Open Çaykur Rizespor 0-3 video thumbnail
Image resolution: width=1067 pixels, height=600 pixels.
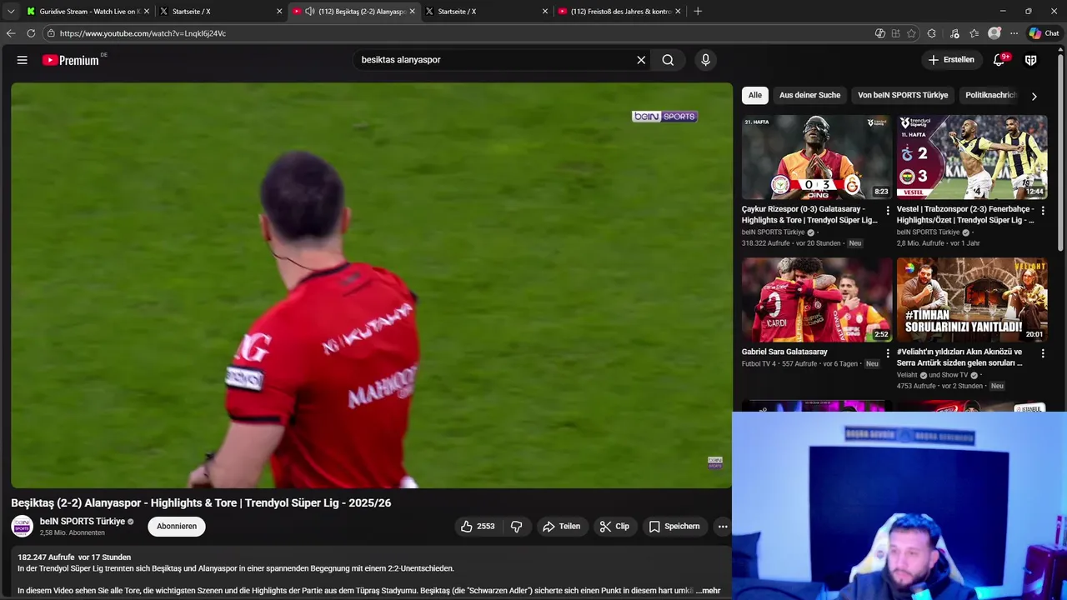817,157
